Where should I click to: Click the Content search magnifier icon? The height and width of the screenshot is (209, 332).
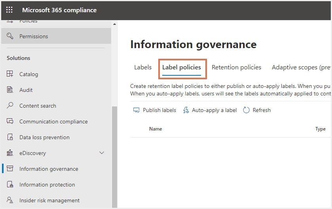point(10,106)
